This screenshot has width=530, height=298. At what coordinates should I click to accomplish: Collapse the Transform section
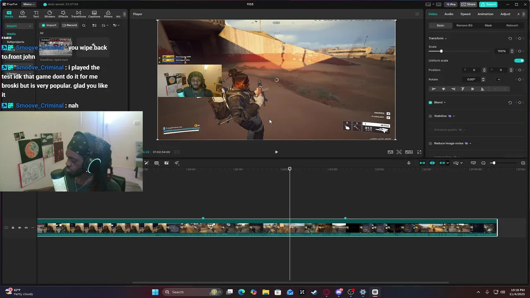[446, 38]
